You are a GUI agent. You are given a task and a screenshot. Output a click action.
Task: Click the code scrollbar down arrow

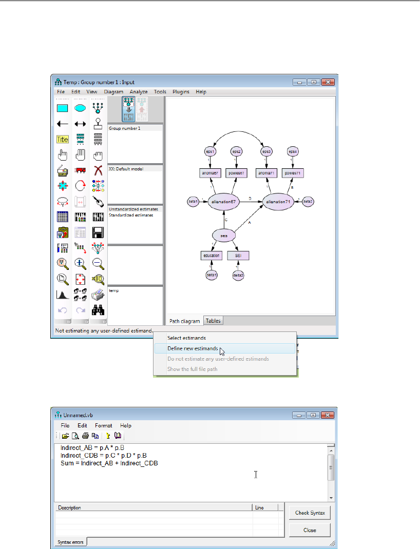pos(331,498)
